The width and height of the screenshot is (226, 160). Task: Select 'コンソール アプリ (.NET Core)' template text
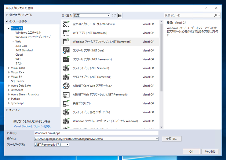[x=89, y=50]
